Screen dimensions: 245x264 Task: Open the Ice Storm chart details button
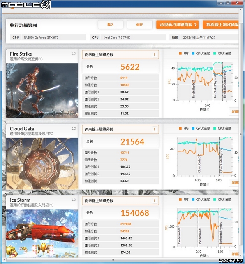pos(234,254)
